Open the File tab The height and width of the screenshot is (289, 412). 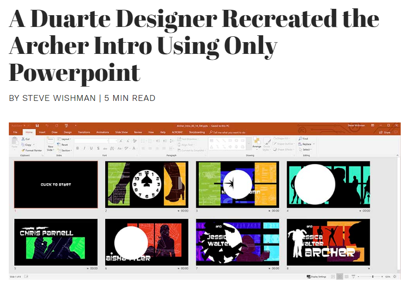[x=15, y=132]
